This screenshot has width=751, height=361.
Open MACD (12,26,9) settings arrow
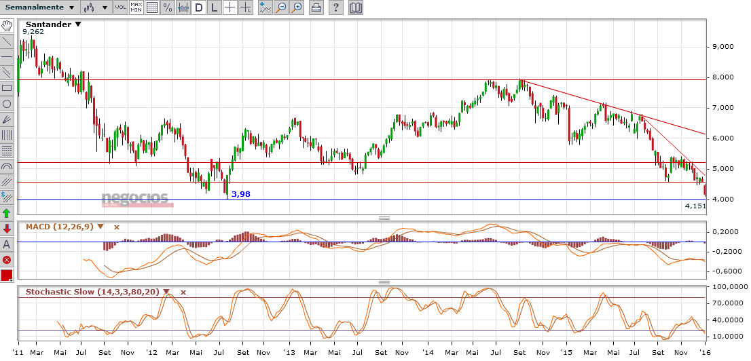100,227
